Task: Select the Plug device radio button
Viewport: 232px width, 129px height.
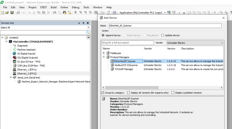Action: (x=144, y=35)
